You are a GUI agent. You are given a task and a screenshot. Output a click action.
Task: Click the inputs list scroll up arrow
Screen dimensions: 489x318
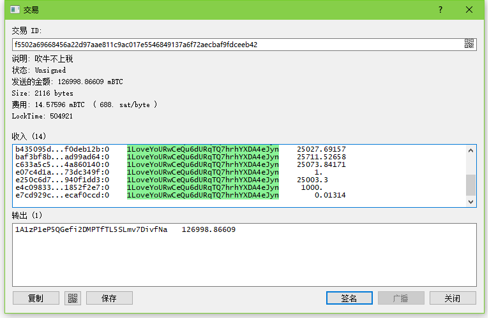click(471, 150)
